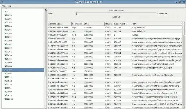Click memory table scrollbar down arrow
The image size is (186, 109).
184,107
